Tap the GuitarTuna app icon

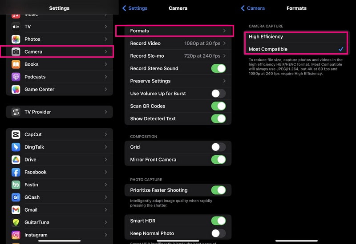(x=16, y=222)
